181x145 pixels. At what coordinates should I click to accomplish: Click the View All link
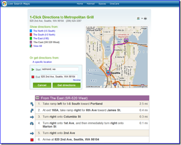(38, 46)
